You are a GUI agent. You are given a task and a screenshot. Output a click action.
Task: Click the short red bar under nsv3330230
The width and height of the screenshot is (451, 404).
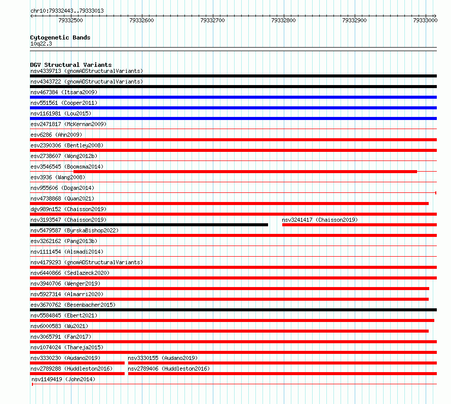pyautogui.click(x=77, y=363)
